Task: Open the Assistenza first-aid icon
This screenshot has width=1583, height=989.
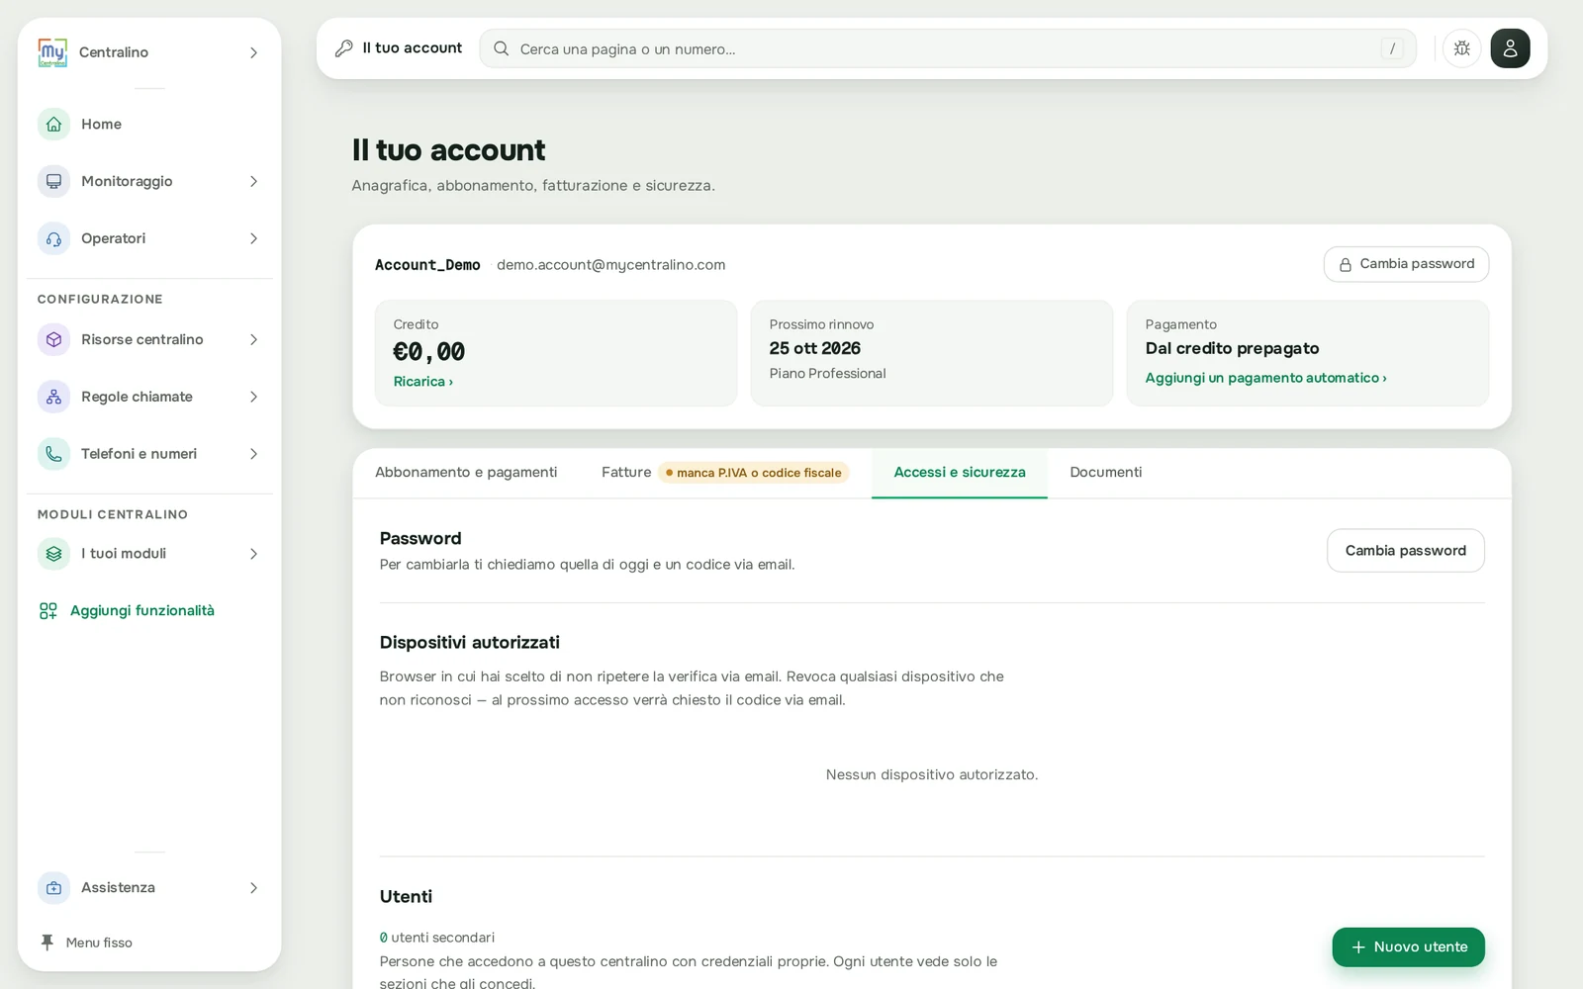Action: pos(53,888)
